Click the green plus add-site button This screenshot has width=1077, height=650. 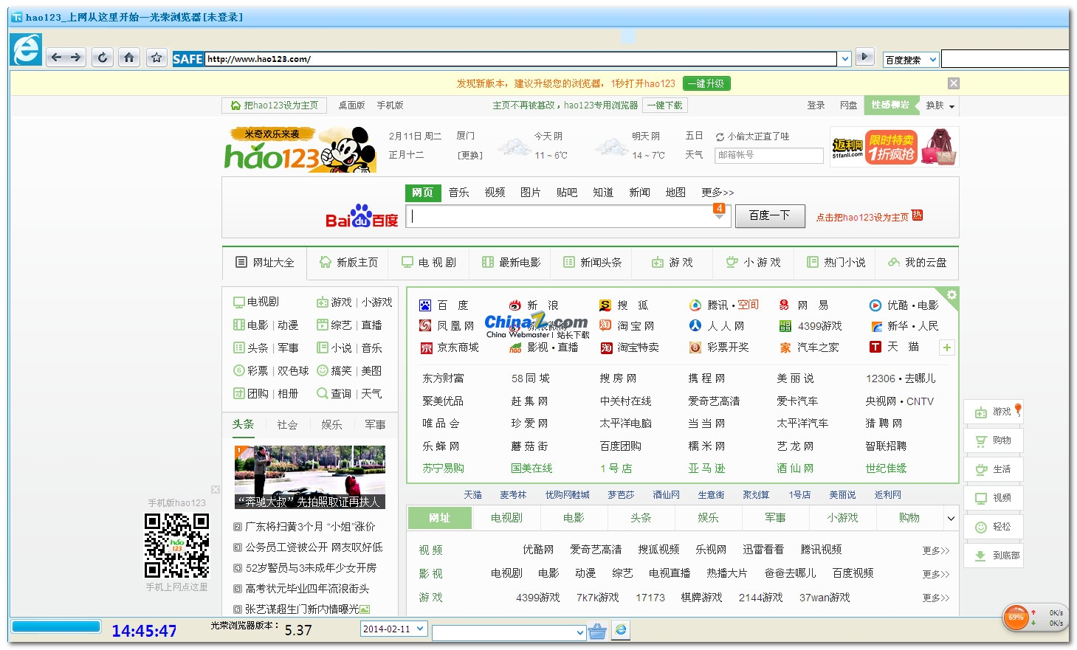coord(947,348)
